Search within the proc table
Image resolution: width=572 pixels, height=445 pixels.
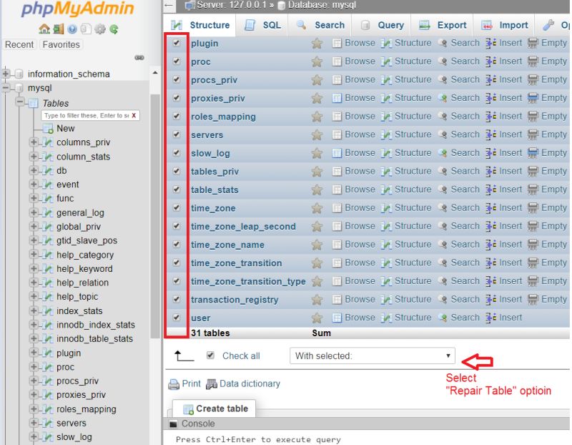(x=465, y=62)
